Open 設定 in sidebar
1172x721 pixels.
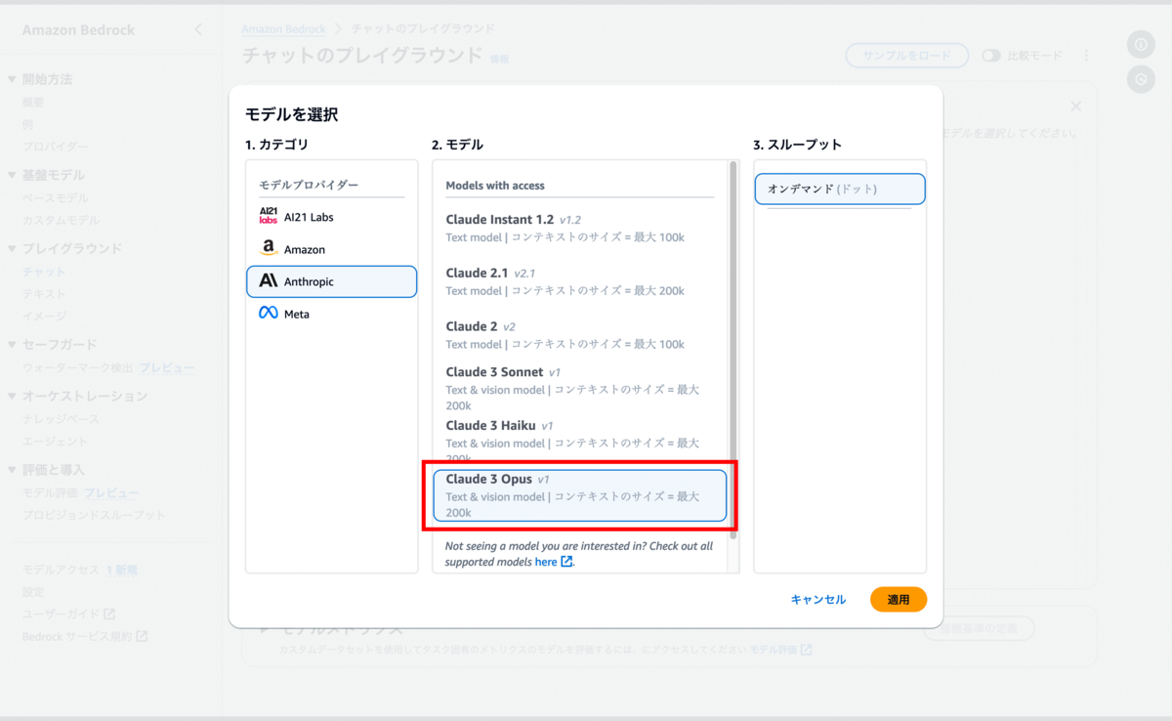[x=33, y=592]
